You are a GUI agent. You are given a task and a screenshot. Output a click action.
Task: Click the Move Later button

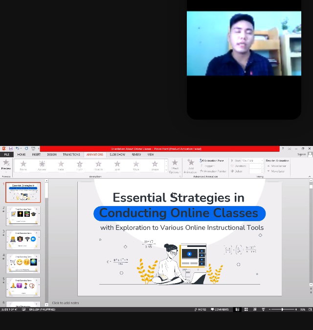tap(276, 171)
